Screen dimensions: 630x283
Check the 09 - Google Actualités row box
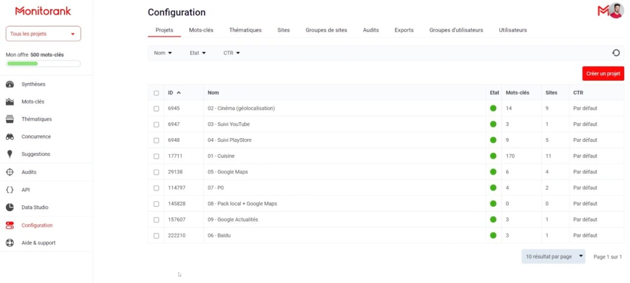click(x=156, y=220)
